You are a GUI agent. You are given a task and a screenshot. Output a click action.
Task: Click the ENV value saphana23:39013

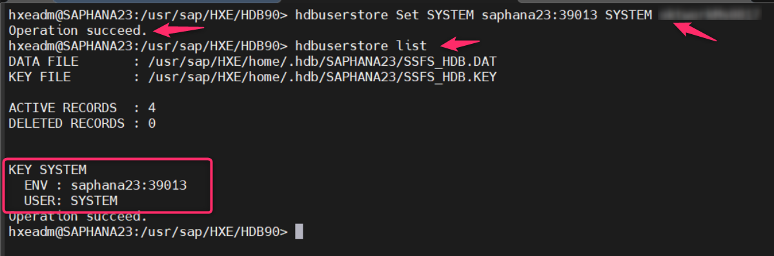pos(129,186)
